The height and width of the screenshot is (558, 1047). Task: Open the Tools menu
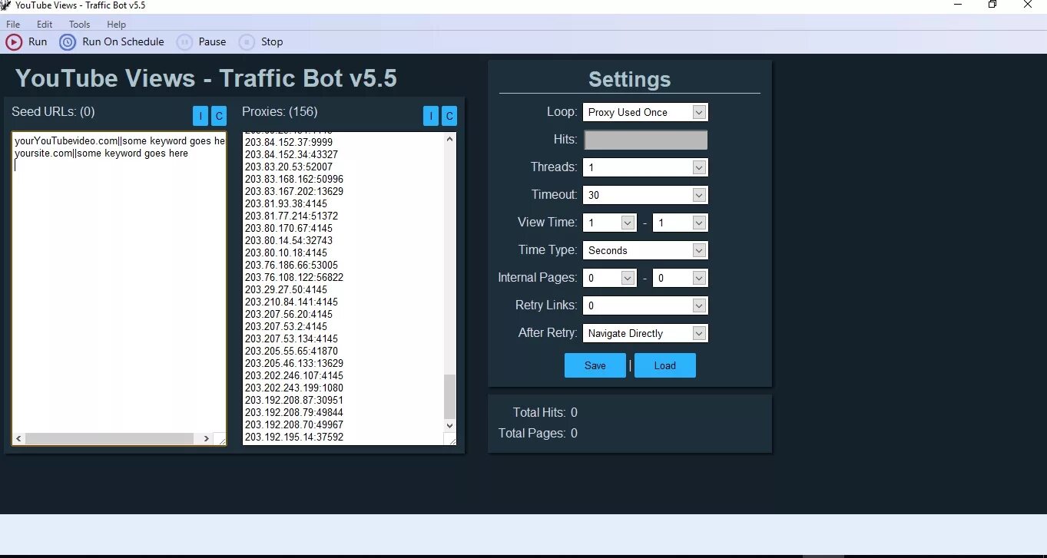tap(79, 25)
